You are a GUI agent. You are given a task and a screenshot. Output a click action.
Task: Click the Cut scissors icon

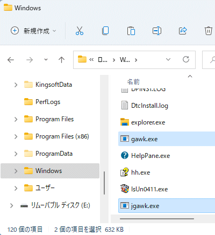point(80,31)
